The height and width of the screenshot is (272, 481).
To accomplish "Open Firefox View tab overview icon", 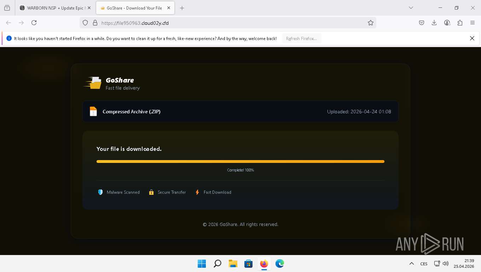I will (7, 8).
